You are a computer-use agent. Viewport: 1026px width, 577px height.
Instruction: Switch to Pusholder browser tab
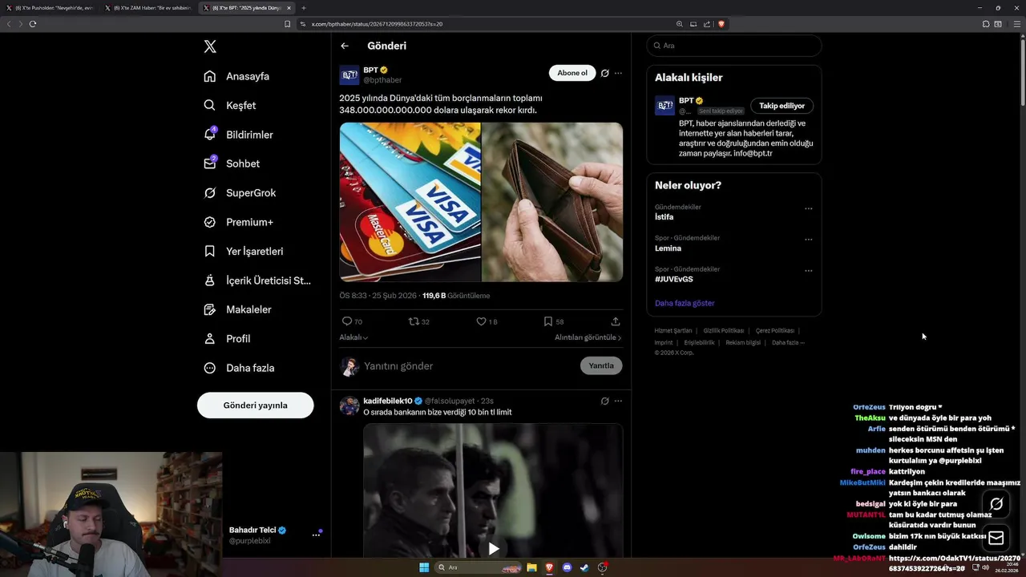tap(50, 8)
